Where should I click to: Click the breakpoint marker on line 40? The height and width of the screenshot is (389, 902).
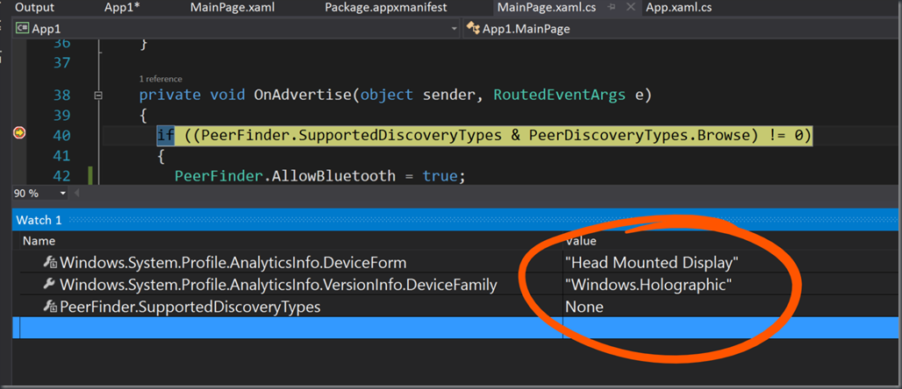[19, 133]
